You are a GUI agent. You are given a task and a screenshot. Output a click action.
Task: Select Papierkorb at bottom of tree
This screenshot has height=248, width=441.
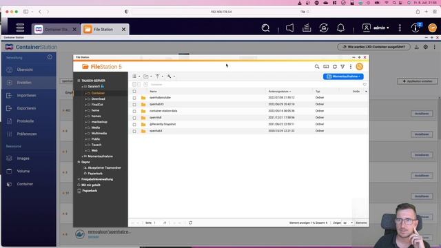(x=90, y=191)
